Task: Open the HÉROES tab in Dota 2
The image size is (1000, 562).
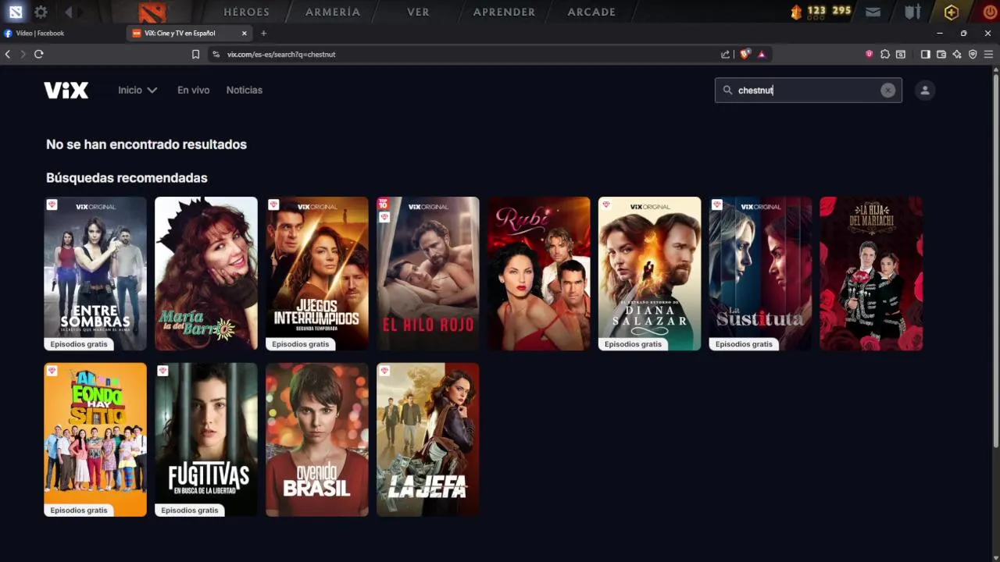Action: tap(246, 12)
